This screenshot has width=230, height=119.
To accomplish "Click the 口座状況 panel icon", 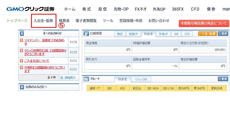I will pos(86,34).
